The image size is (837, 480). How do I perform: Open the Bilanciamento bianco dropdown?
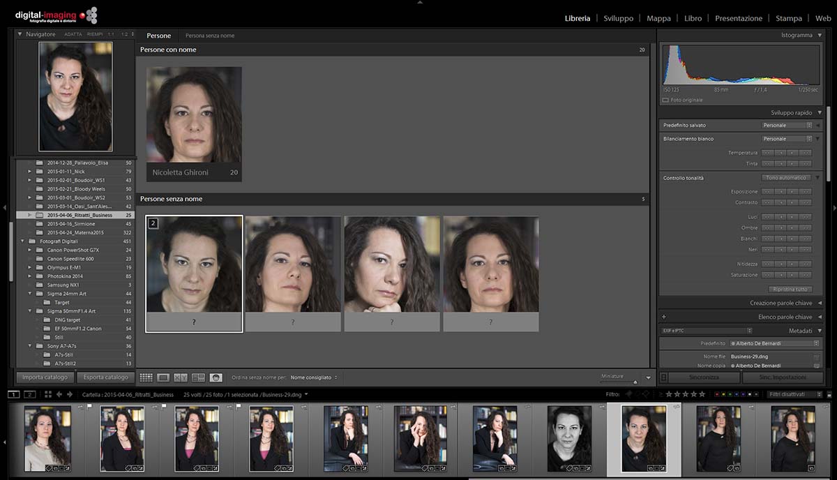(x=787, y=139)
